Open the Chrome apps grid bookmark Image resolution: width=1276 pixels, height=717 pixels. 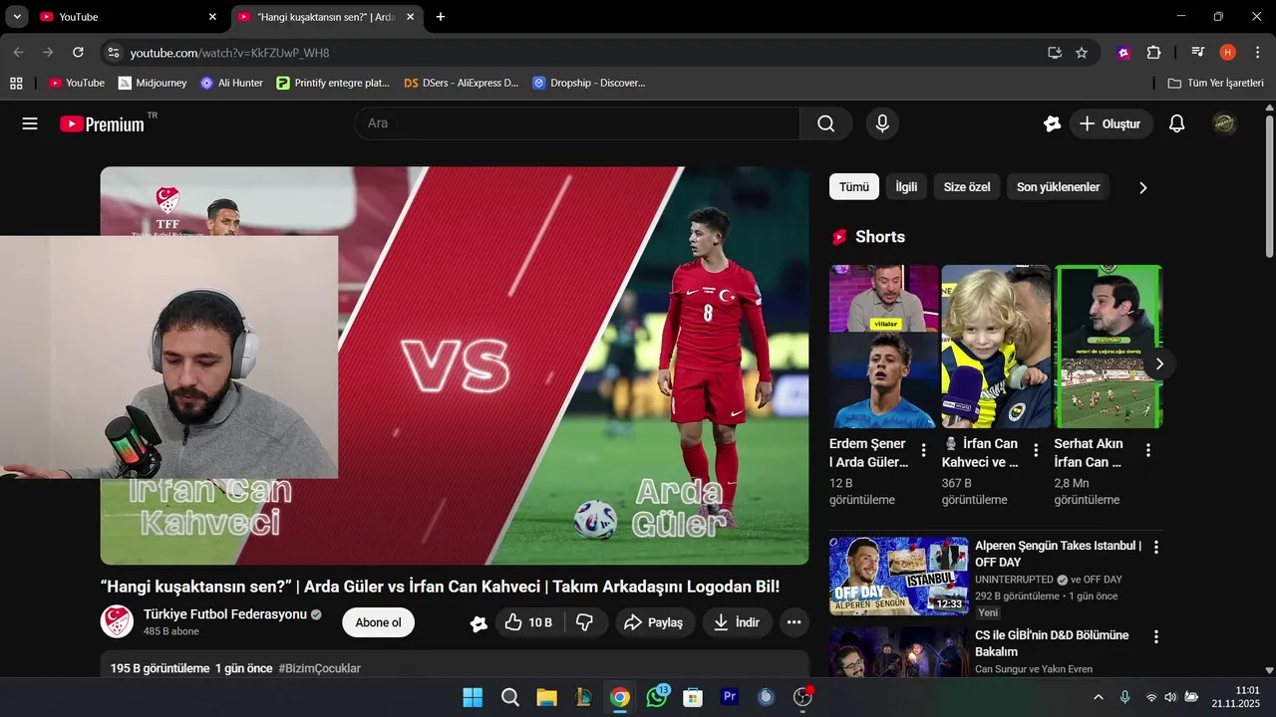point(16,83)
